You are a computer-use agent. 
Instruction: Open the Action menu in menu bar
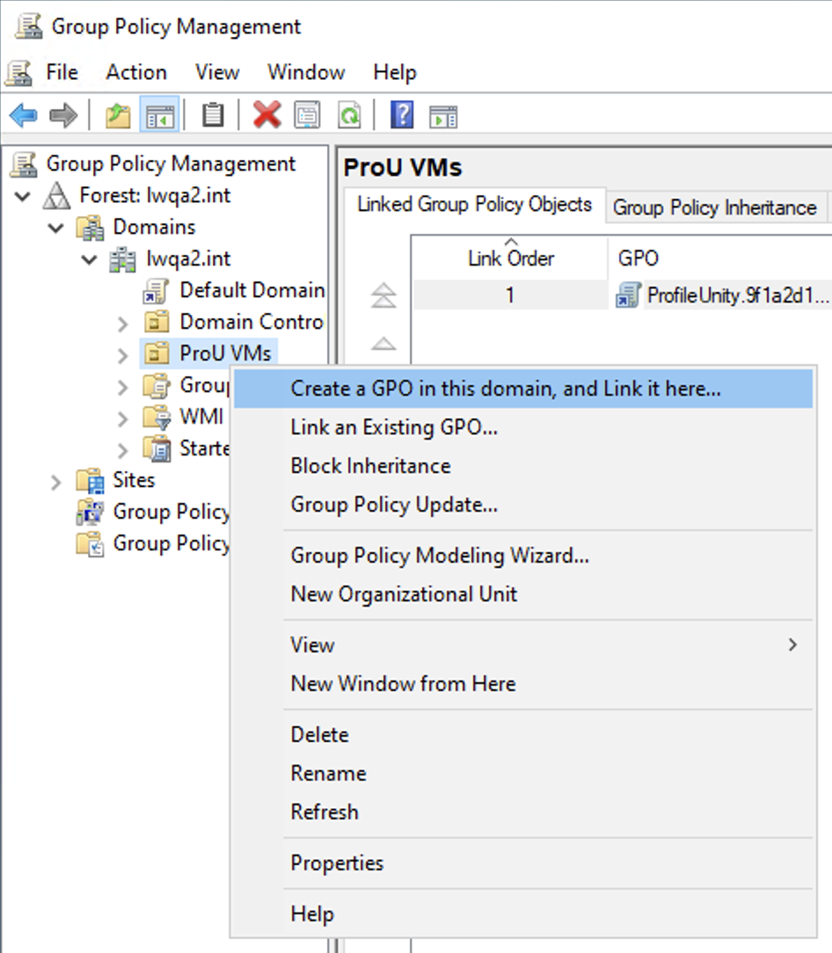(136, 72)
